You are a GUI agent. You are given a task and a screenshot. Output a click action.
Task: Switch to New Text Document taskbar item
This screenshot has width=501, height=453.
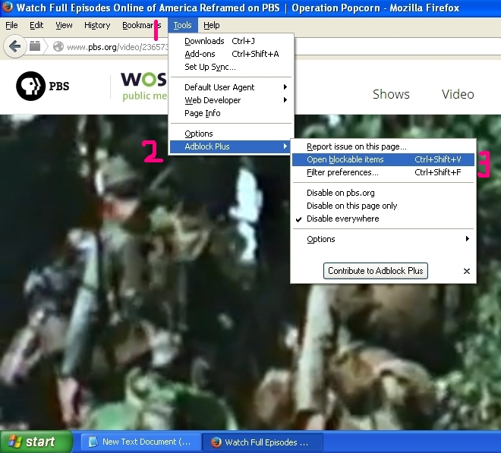141,442
